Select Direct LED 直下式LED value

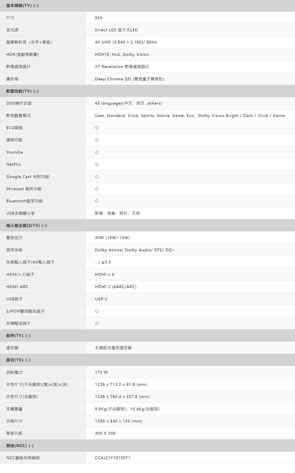116,30
